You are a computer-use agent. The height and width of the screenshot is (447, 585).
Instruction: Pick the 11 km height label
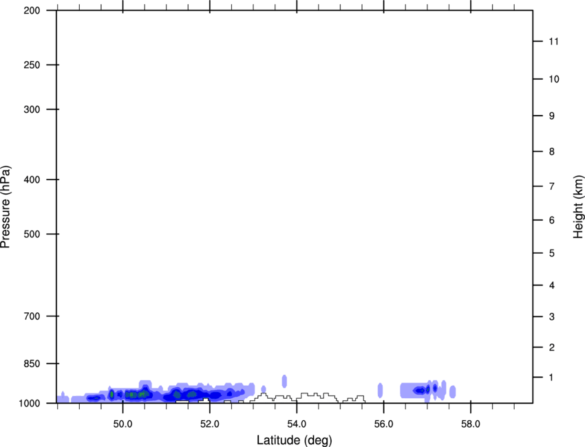[553, 41]
